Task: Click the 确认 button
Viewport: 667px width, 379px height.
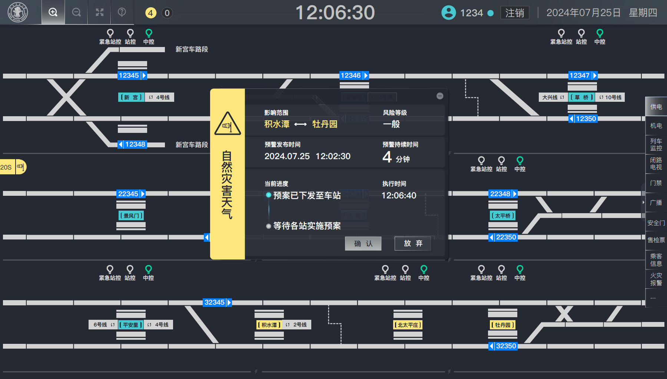Action: (363, 244)
